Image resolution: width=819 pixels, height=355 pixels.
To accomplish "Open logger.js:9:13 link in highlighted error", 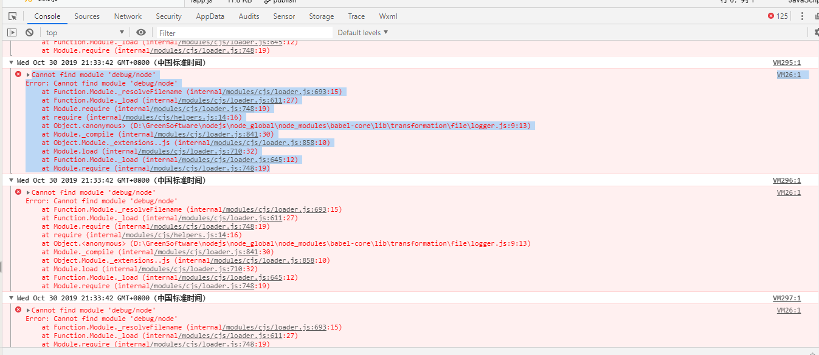I will tap(331, 126).
